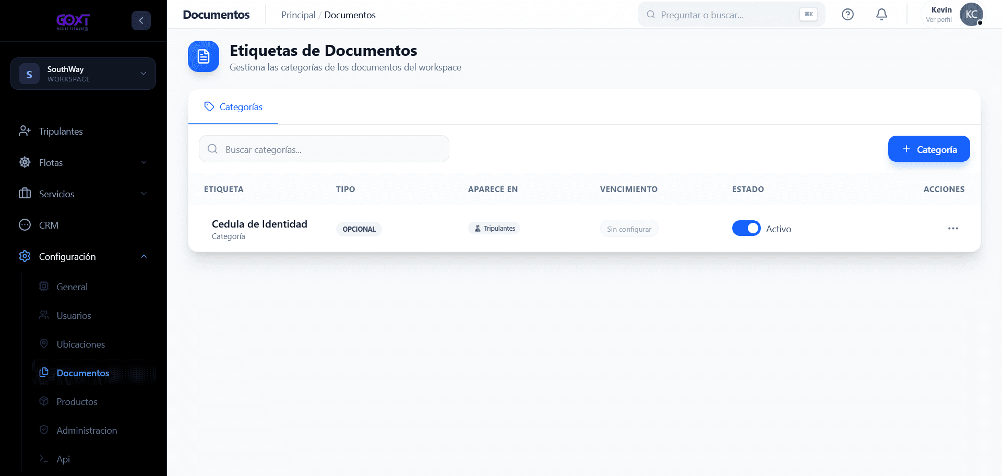Click the Api terminal icon
Image resolution: width=1002 pixels, height=476 pixels.
pos(44,458)
